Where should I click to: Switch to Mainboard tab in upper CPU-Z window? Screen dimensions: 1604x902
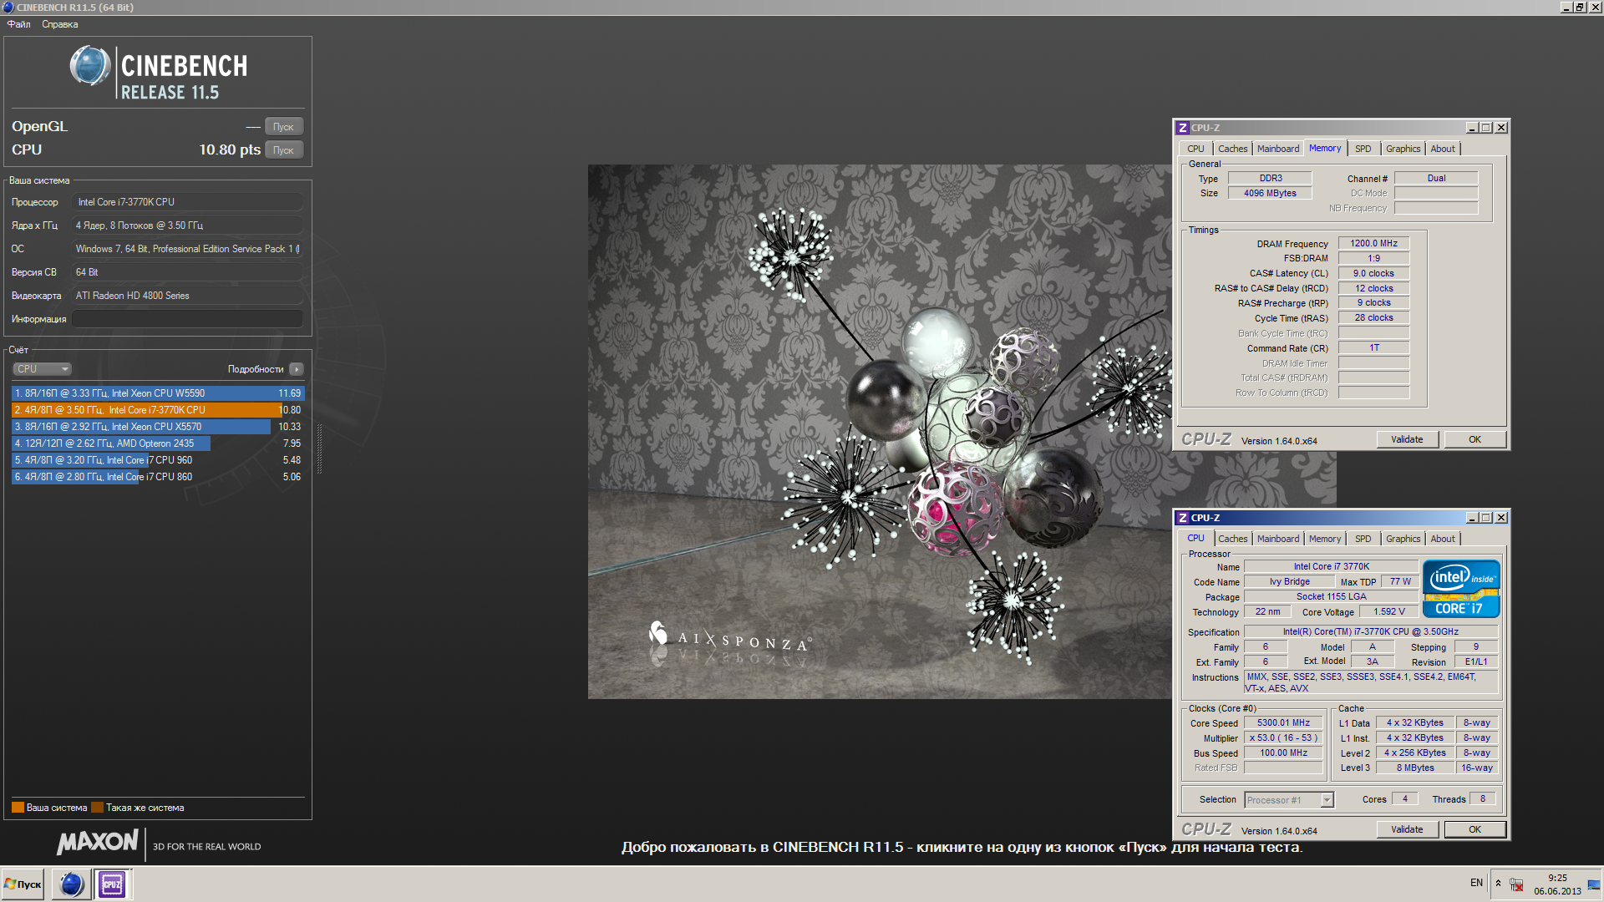coord(1278,149)
